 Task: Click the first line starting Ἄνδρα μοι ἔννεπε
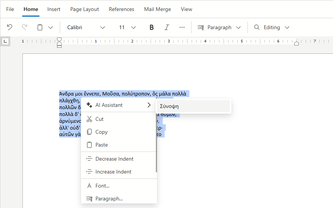click(123, 94)
